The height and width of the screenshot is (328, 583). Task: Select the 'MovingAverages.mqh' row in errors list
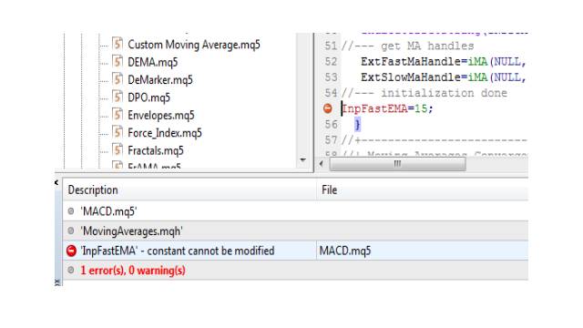295,231
